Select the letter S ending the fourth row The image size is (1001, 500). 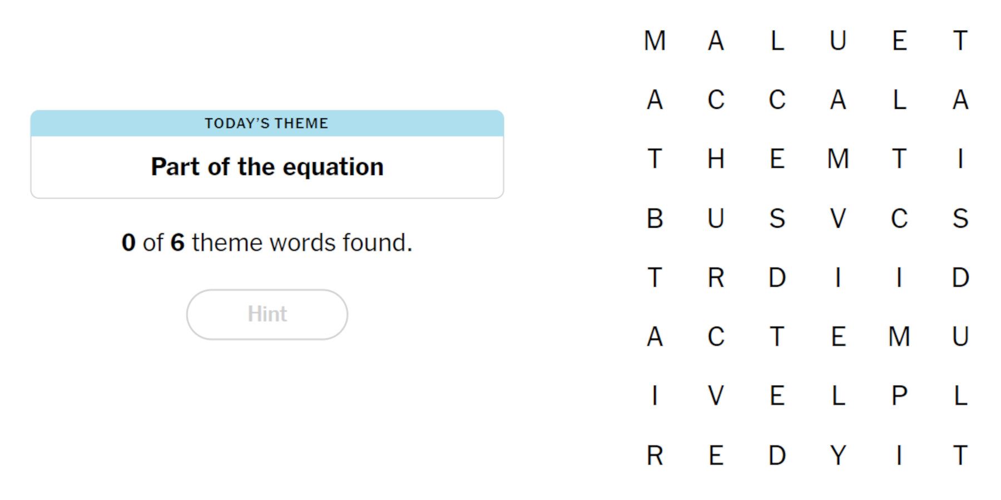(961, 219)
